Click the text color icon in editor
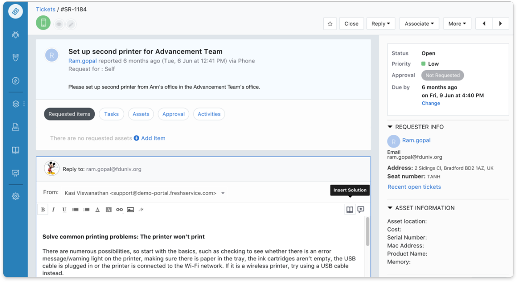The height and width of the screenshot is (282, 517). (98, 210)
